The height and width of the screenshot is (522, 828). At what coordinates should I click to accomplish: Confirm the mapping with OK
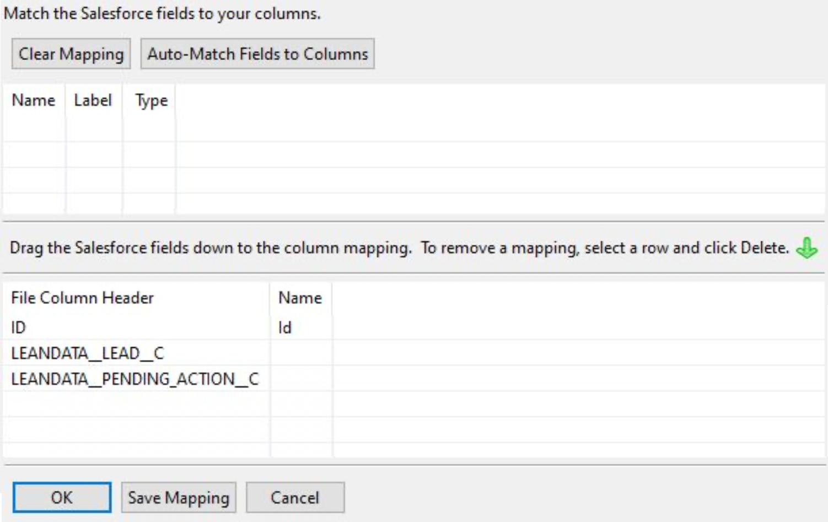tap(62, 497)
